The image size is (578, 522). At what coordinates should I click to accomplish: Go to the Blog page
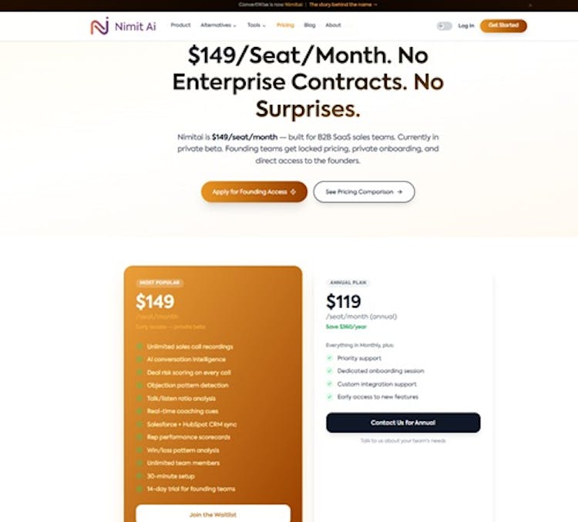pyautogui.click(x=310, y=25)
